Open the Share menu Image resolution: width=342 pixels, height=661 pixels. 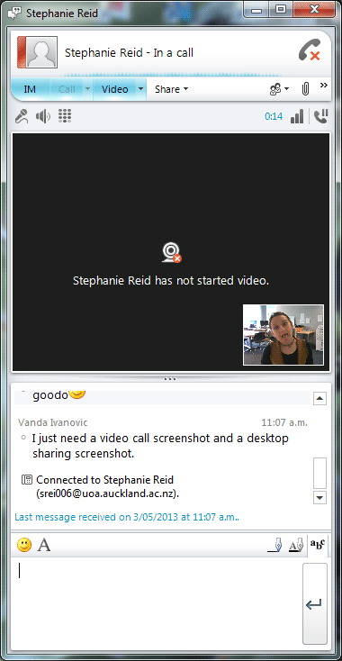(171, 89)
